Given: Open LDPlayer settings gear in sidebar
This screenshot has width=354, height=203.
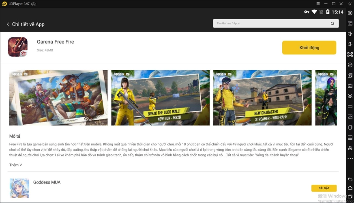Looking at the screenshot, I should tap(350, 13).
